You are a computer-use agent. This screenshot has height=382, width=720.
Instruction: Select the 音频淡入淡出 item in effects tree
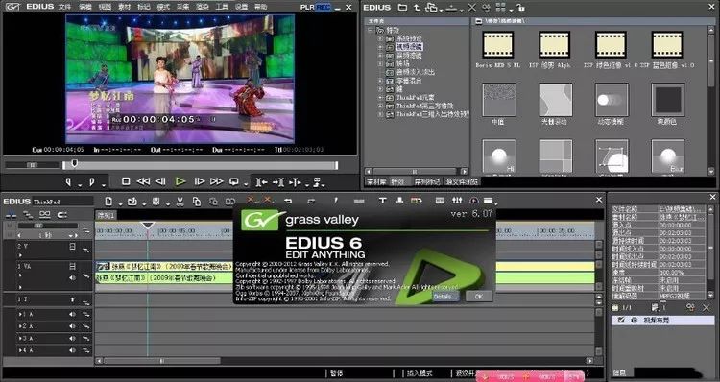point(416,72)
